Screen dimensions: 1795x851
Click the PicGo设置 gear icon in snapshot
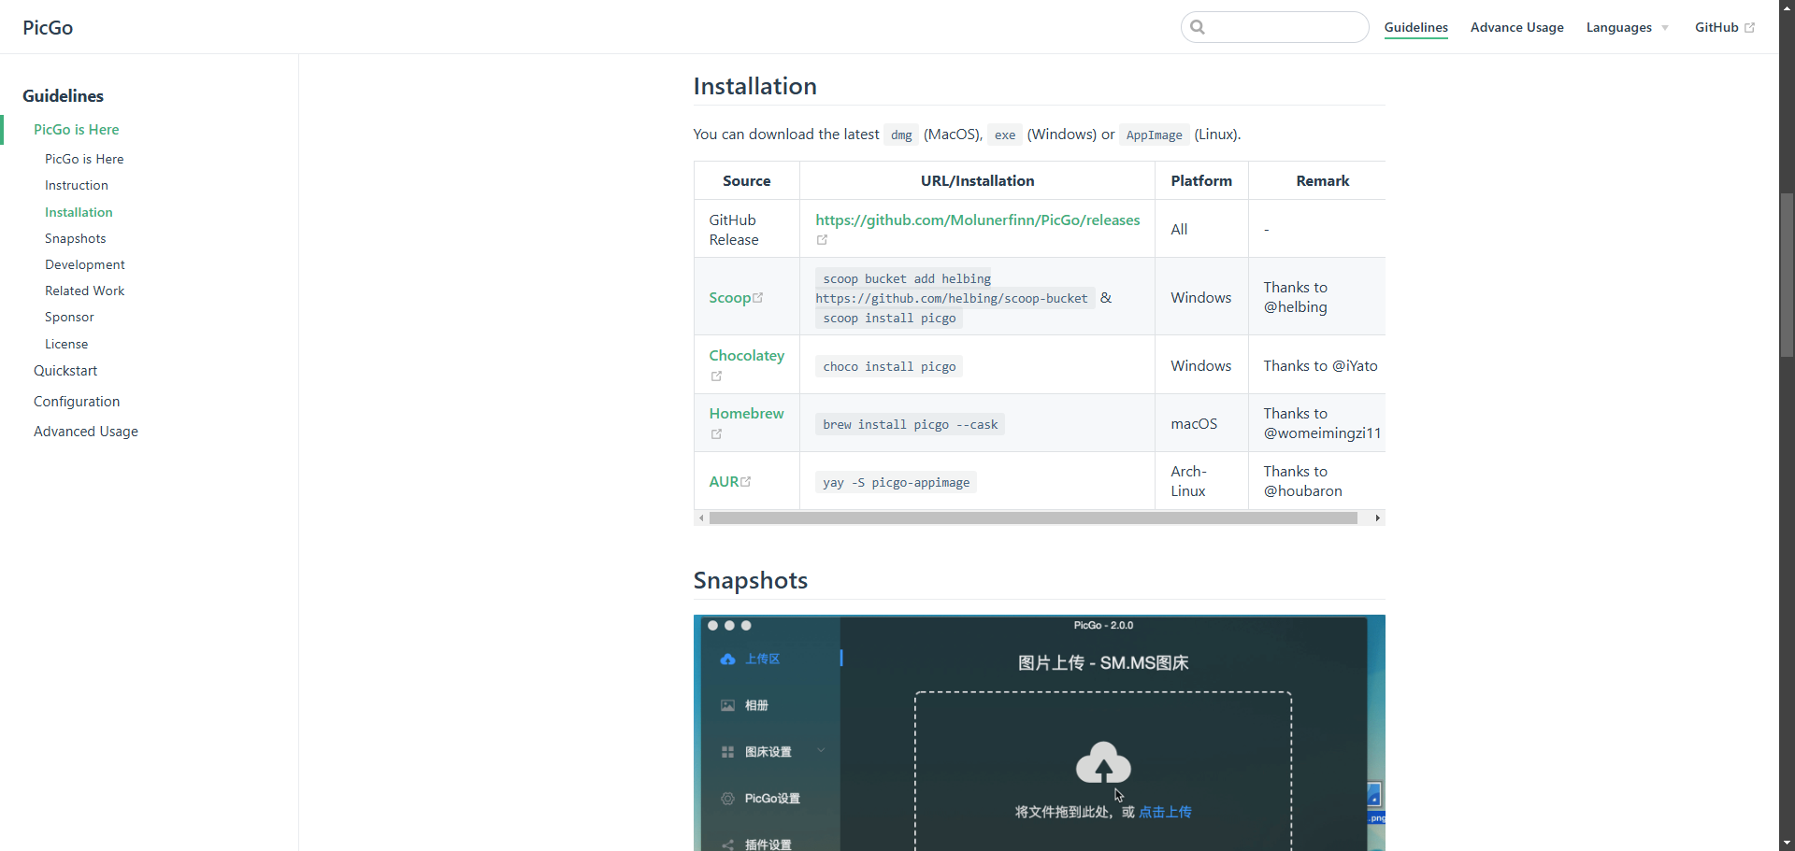(727, 799)
